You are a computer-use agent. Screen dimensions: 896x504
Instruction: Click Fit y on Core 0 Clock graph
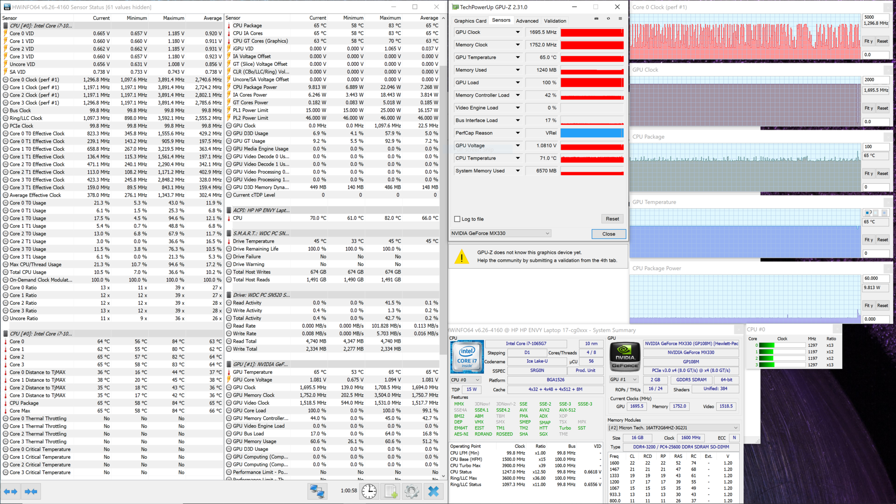[x=868, y=41]
